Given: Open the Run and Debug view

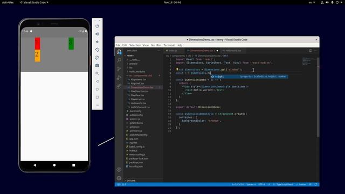Looking at the screenshot, I should point(119,78).
